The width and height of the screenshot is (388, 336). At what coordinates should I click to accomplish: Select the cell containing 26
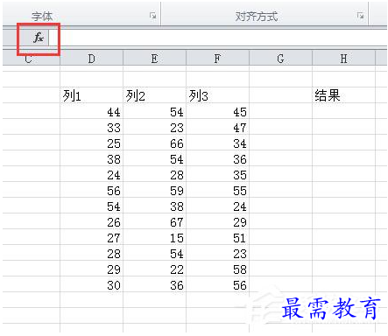click(92, 221)
